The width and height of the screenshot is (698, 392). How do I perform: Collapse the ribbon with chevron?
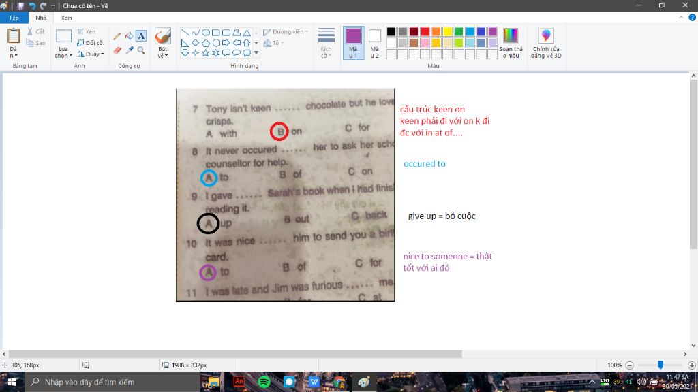(x=681, y=17)
